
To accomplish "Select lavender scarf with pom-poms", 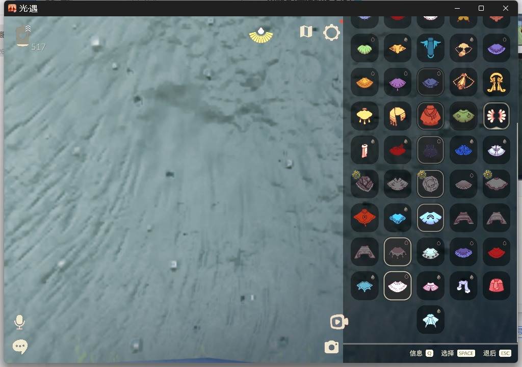I will point(463,286).
